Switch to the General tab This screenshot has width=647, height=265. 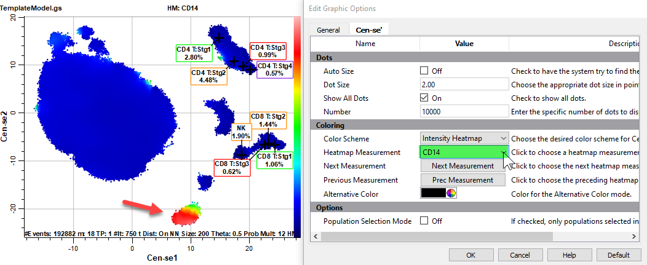[328, 30]
